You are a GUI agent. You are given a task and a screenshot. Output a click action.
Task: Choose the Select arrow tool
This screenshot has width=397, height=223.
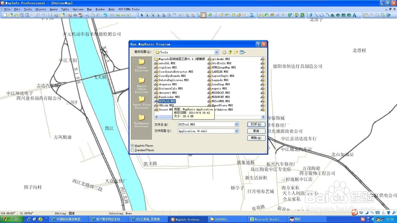coord(142,15)
